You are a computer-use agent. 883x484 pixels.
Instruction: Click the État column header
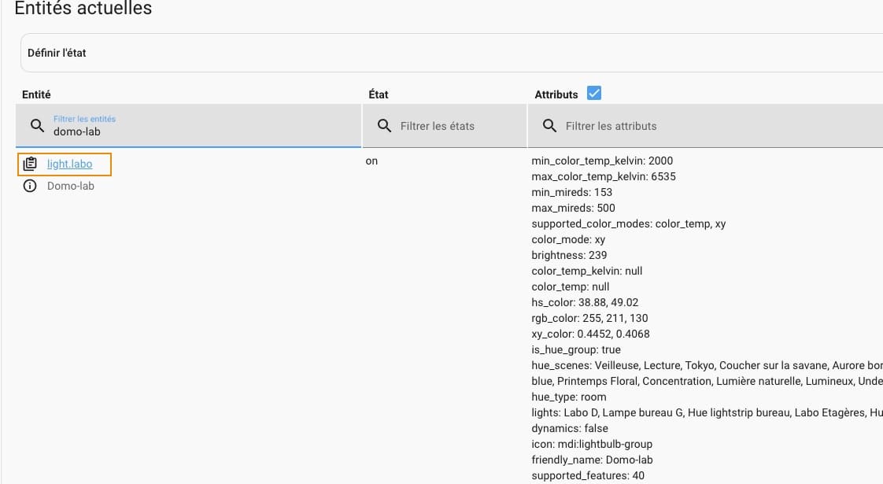379,94
